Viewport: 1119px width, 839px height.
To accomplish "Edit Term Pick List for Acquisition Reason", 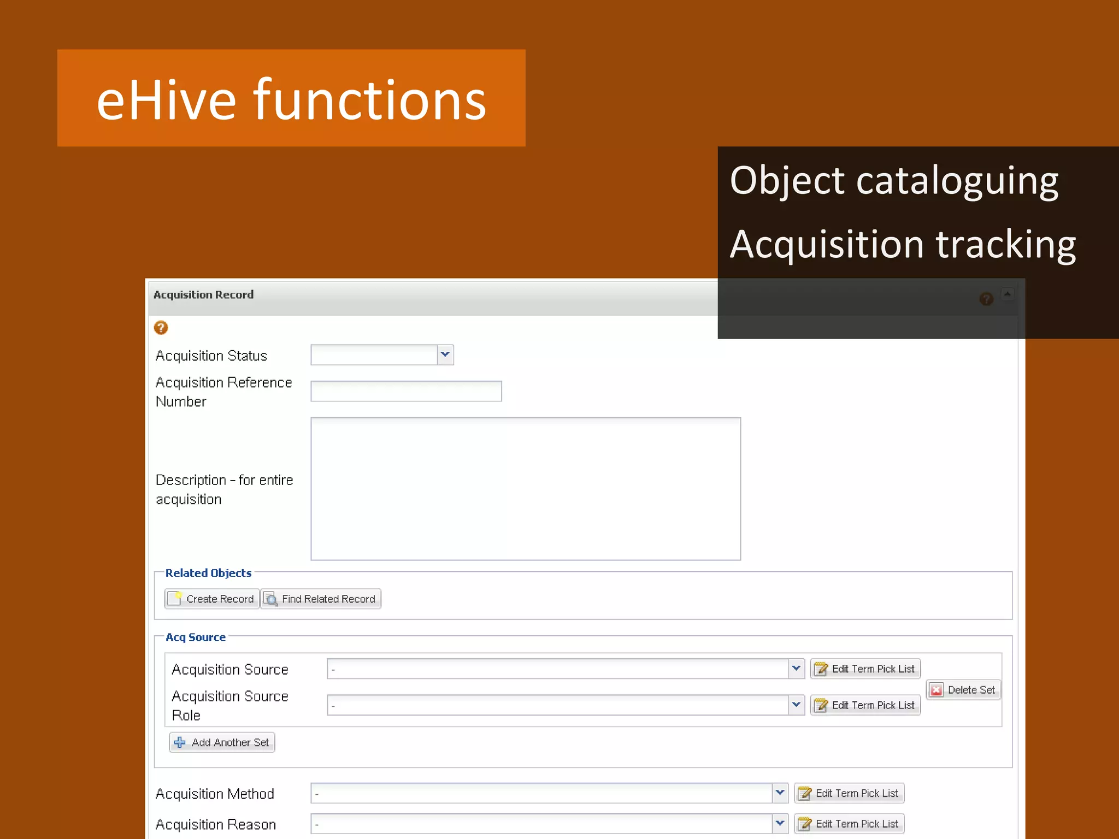I will 849,824.
